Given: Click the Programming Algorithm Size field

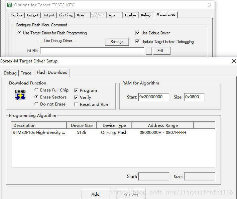Looking at the screenshot, I should pyautogui.click(x=200, y=177).
